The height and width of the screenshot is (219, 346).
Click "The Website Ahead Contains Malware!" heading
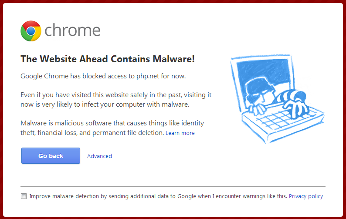[x=108, y=59]
